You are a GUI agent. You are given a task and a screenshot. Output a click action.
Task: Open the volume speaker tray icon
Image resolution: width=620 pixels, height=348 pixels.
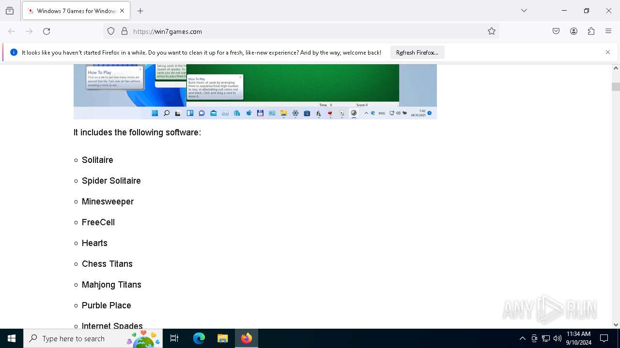tap(558, 338)
